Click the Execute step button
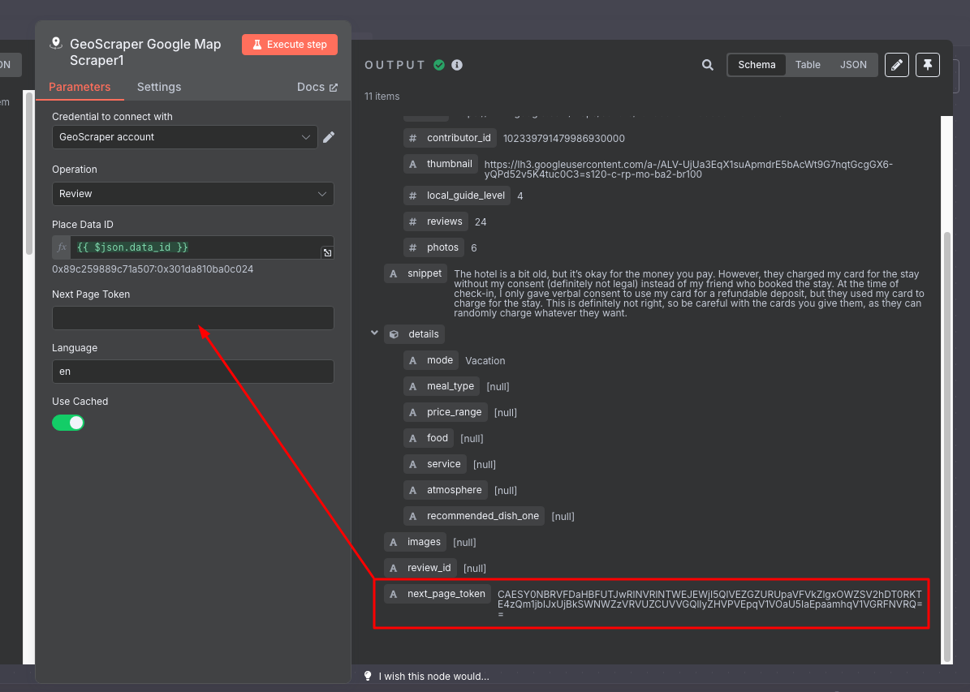970x692 pixels. [290, 45]
